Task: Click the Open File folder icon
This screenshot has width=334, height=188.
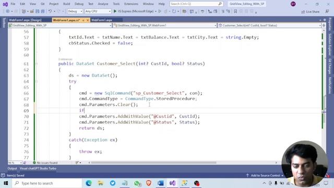Action: pos(32,11)
